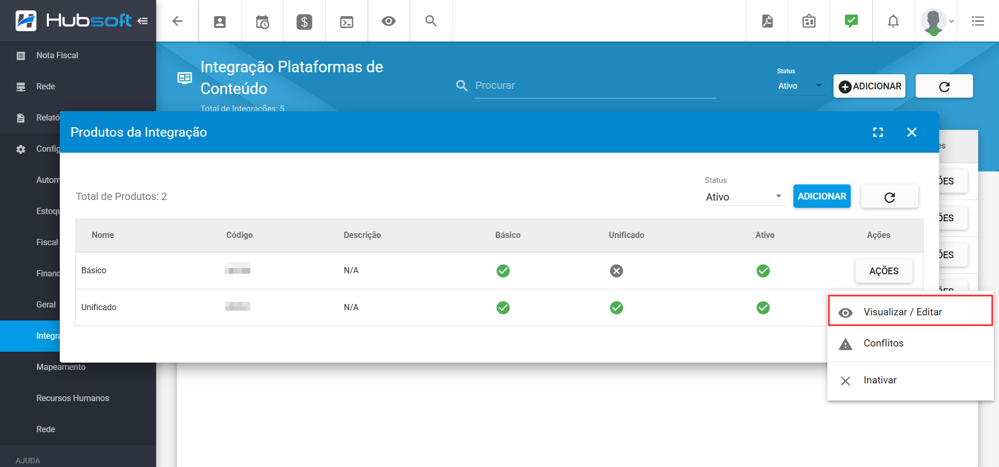Open the green check chat icon
Screen dimensions: 999x467
click(x=851, y=21)
